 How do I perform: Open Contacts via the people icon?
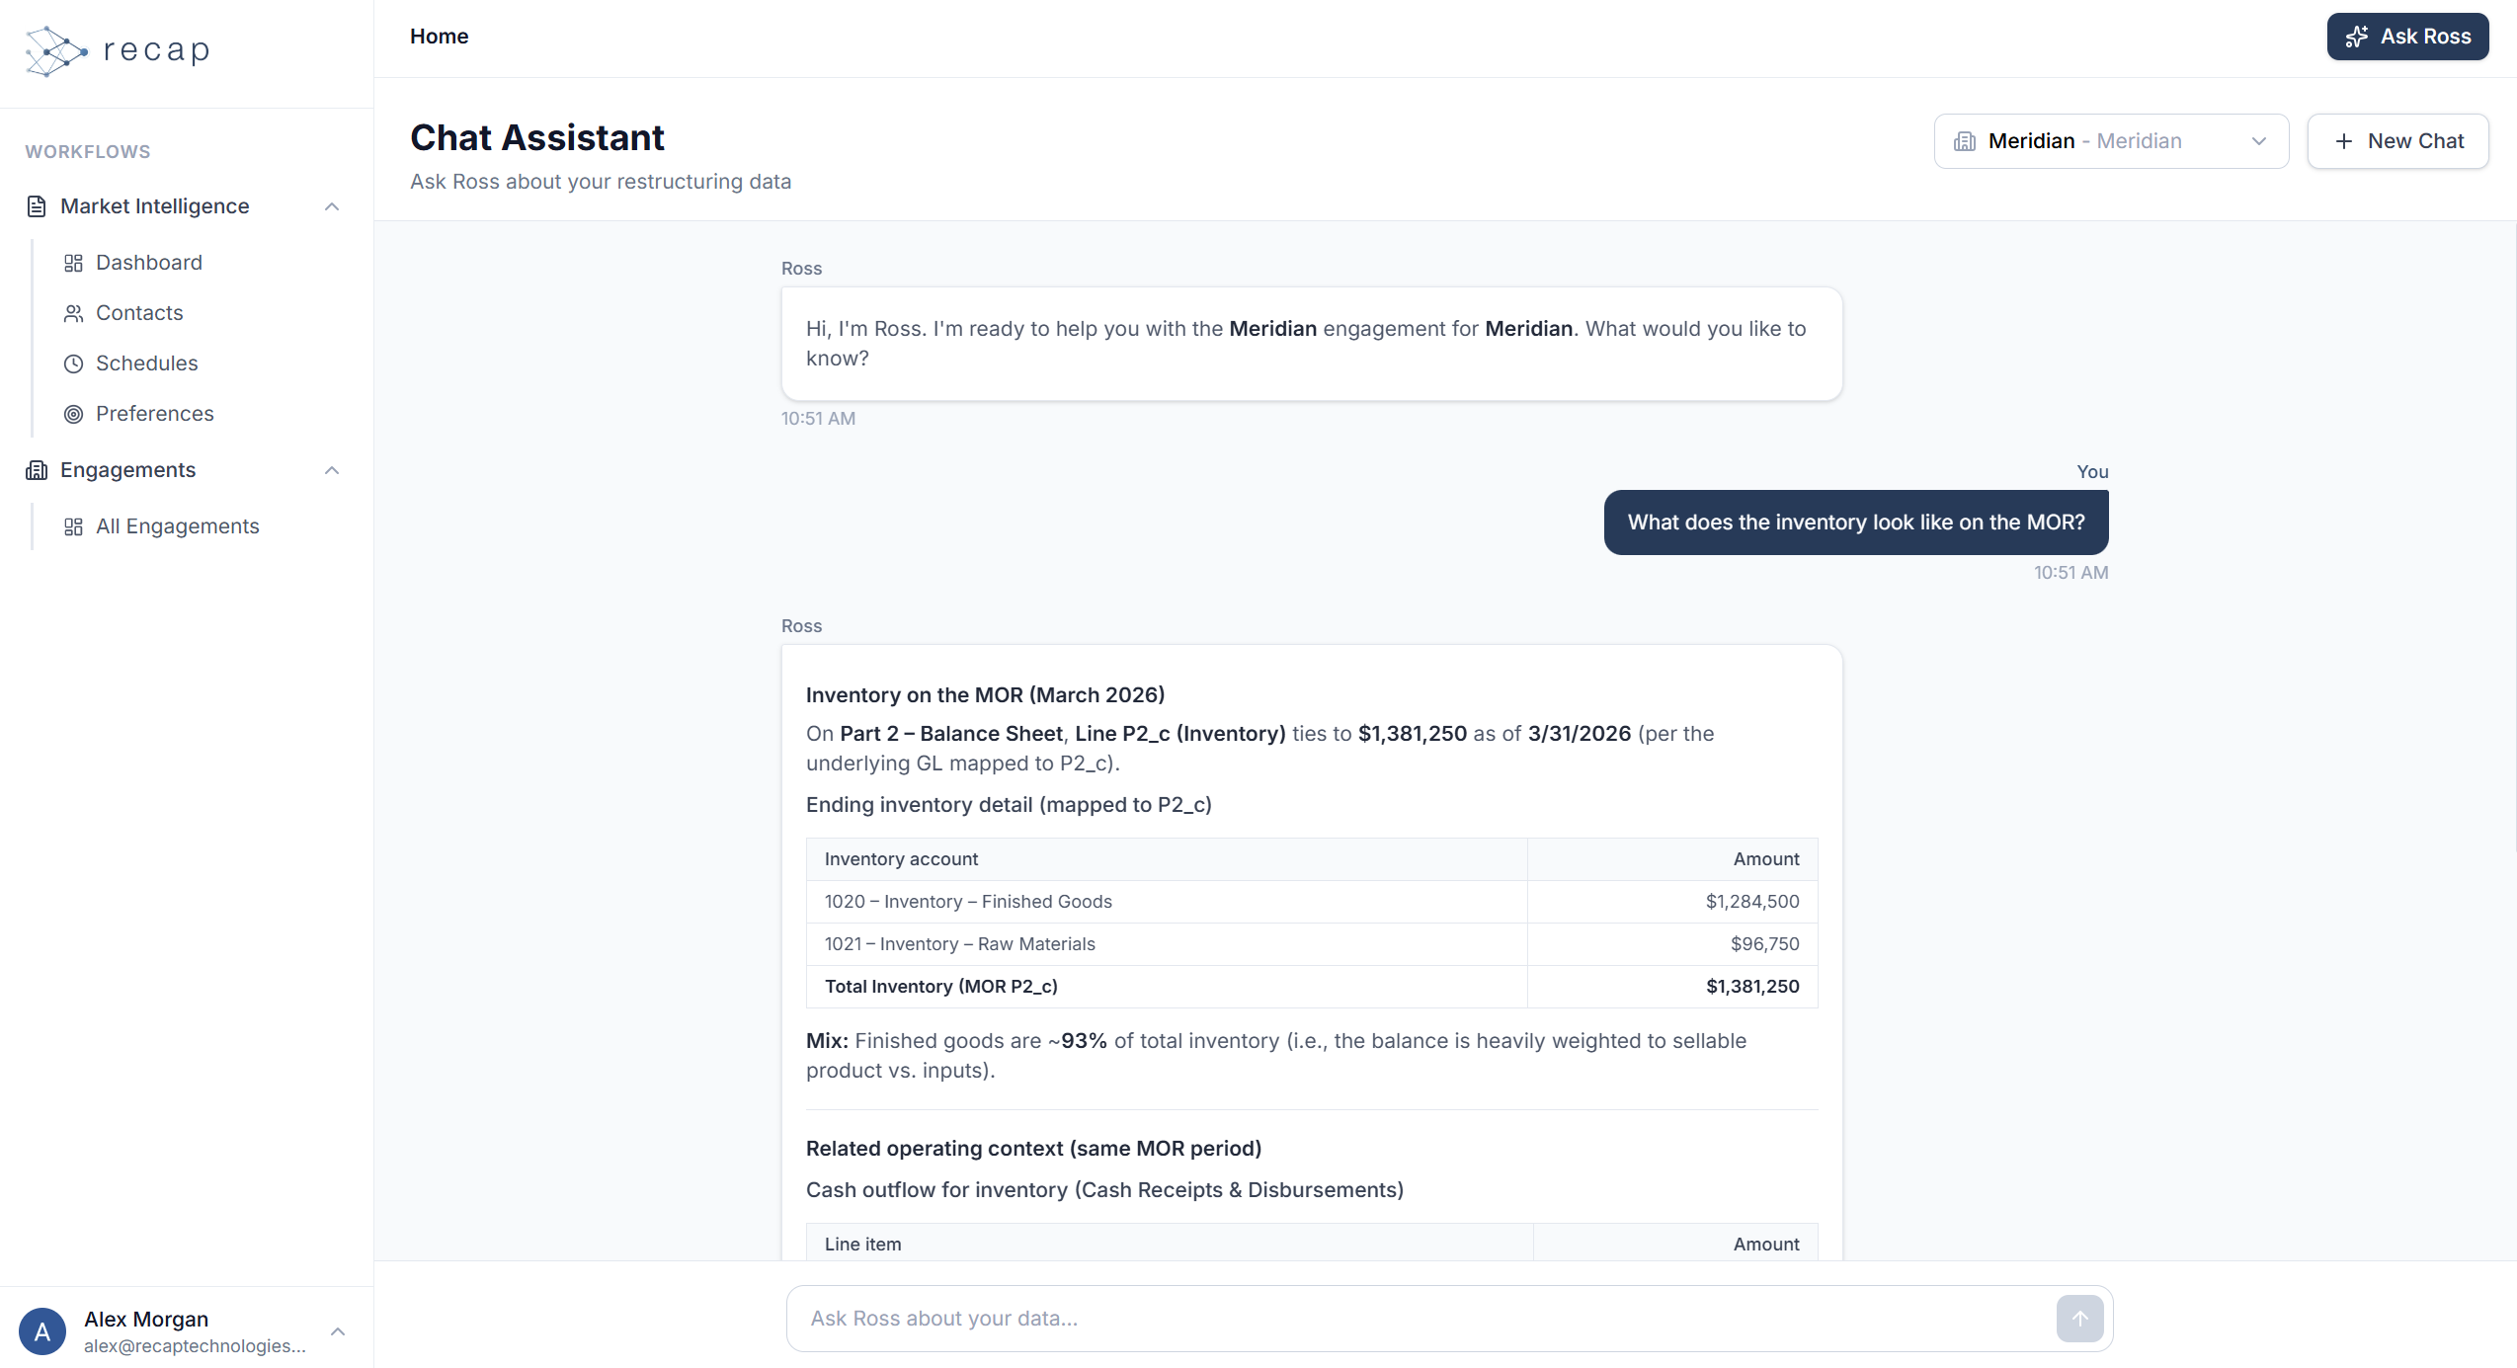(73, 313)
